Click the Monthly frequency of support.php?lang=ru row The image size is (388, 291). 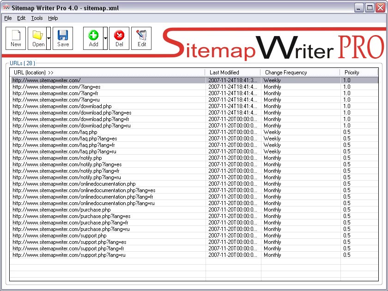(x=273, y=255)
